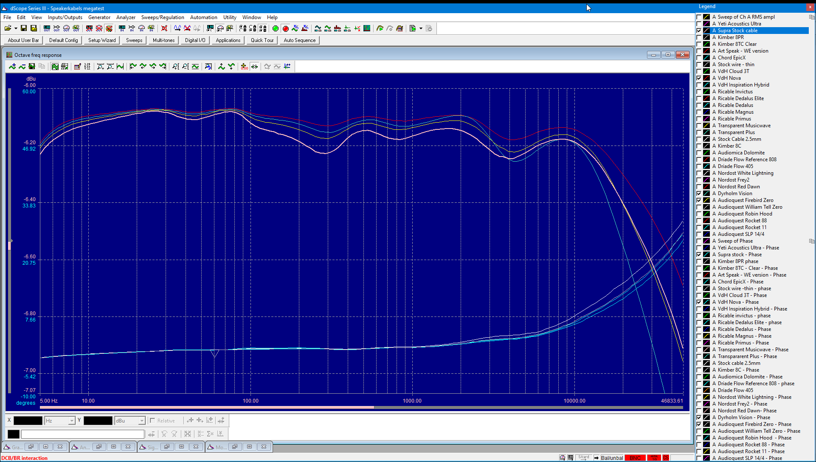Click the Setup Wizard button
Screen dimensions: 816x462
(102, 40)
